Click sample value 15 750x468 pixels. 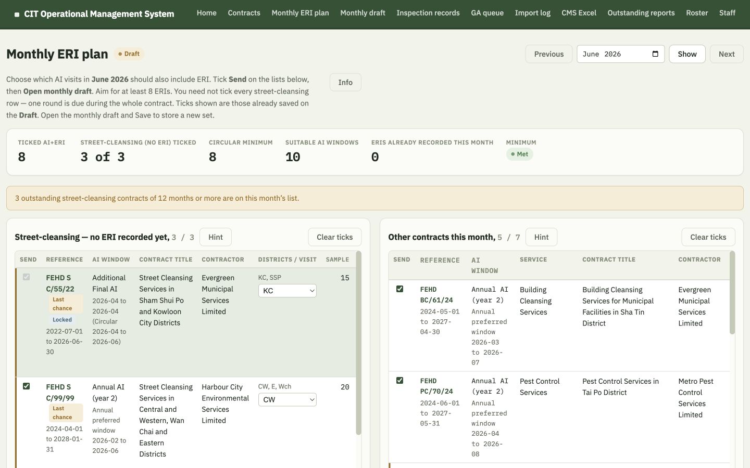[345, 278]
